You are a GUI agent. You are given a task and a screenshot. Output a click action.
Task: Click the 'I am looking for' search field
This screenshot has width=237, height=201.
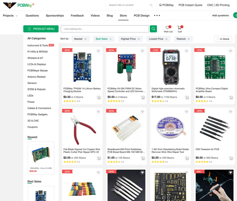pos(105,29)
